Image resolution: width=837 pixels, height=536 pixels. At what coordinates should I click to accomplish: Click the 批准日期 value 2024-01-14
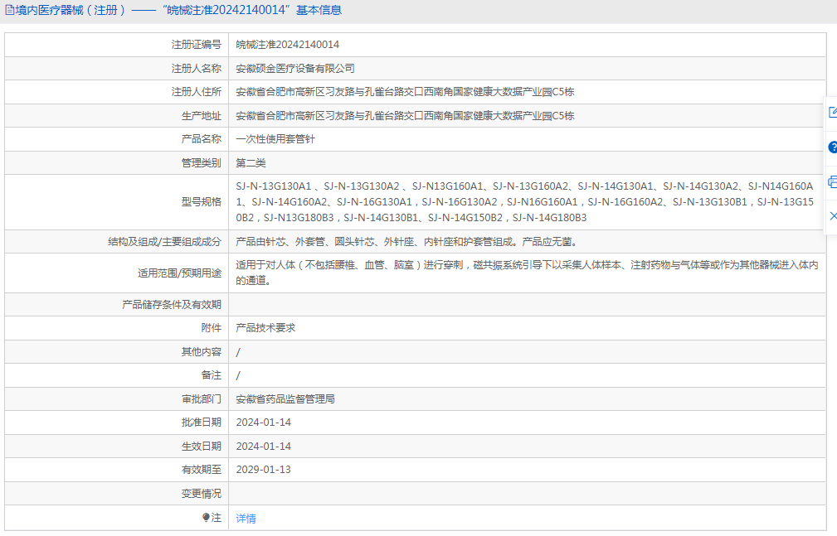[x=264, y=423]
